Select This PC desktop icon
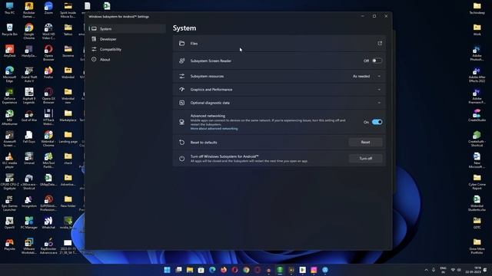492x276 pixels. [x=9, y=8]
